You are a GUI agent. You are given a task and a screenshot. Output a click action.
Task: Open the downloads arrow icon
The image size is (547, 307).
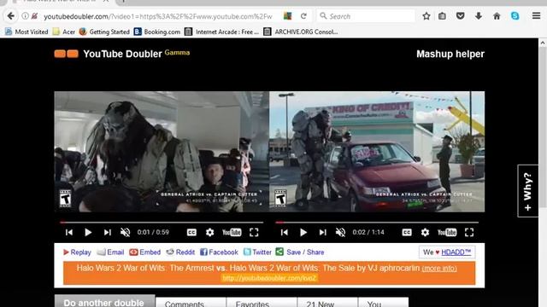[x=479, y=16]
